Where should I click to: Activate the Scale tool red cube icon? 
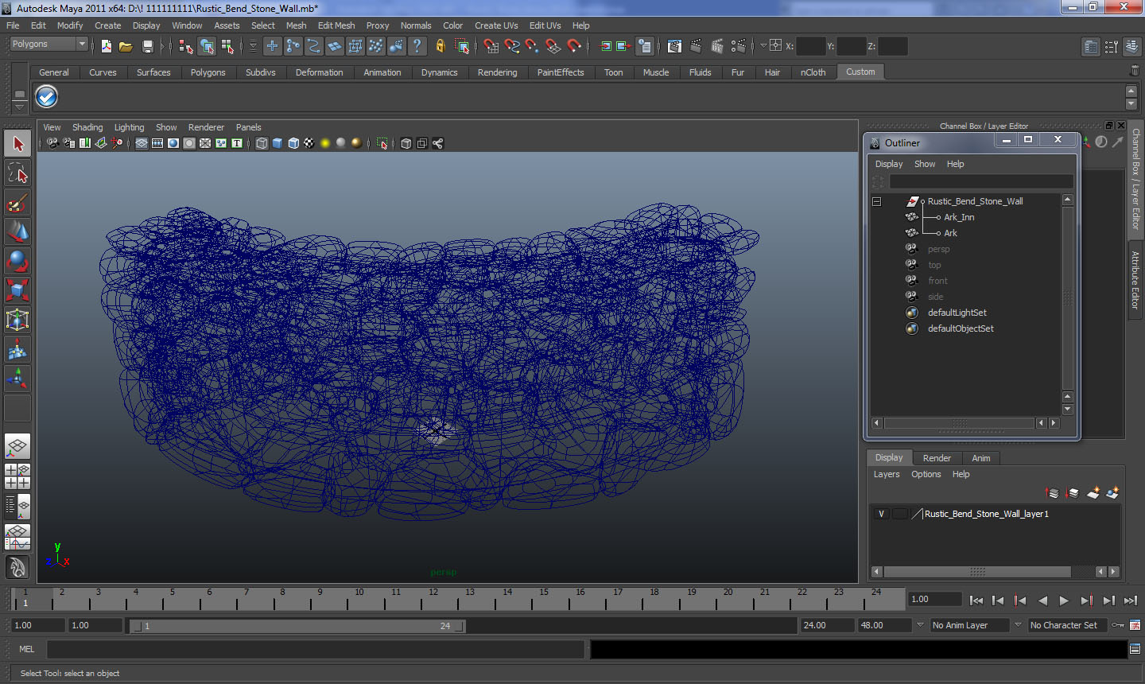tap(17, 290)
